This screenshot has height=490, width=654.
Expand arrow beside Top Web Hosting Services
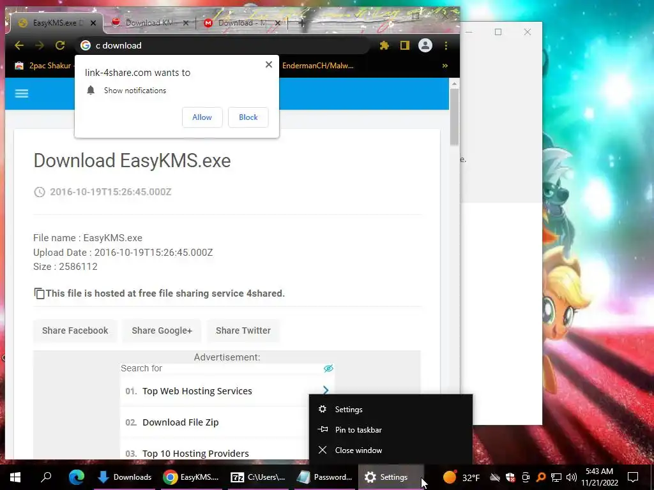[x=326, y=390]
